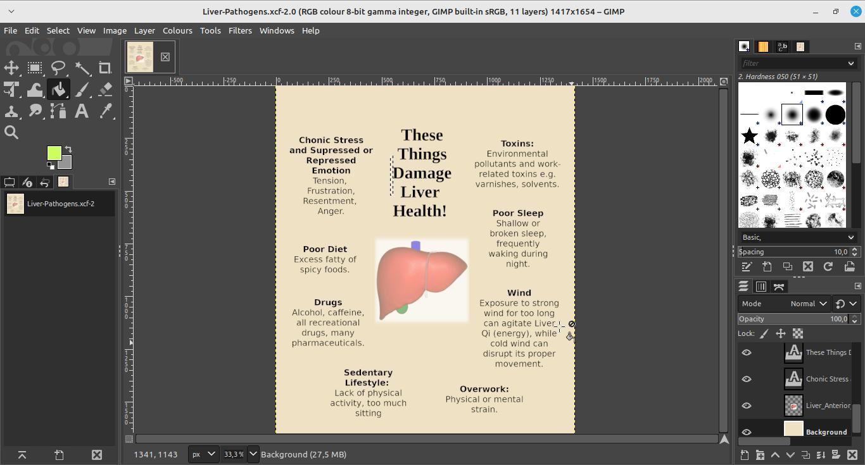Swap foreground and background colours

[x=68, y=149]
